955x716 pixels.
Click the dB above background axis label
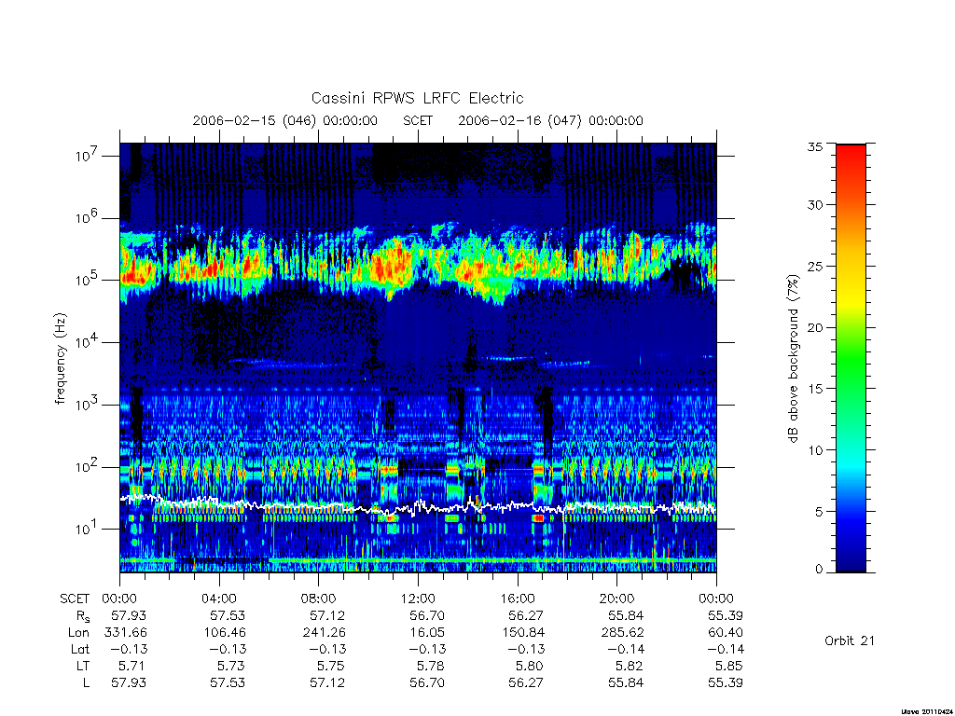coord(793,359)
